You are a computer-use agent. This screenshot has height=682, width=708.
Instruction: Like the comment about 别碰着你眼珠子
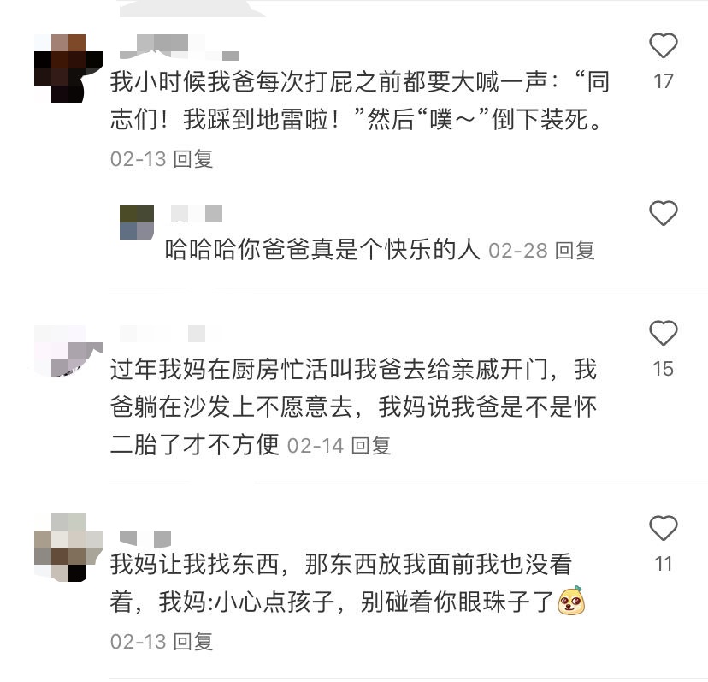tap(663, 528)
